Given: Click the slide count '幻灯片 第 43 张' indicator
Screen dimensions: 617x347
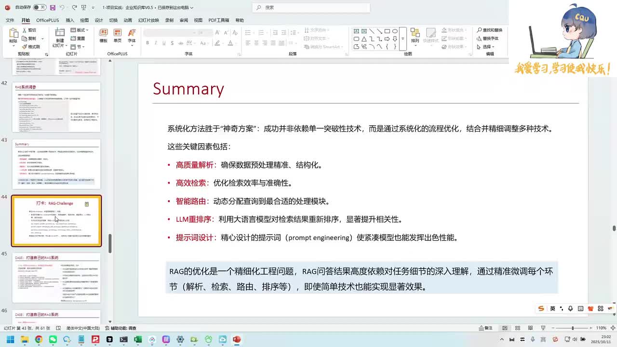Looking at the screenshot, I should (28, 328).
